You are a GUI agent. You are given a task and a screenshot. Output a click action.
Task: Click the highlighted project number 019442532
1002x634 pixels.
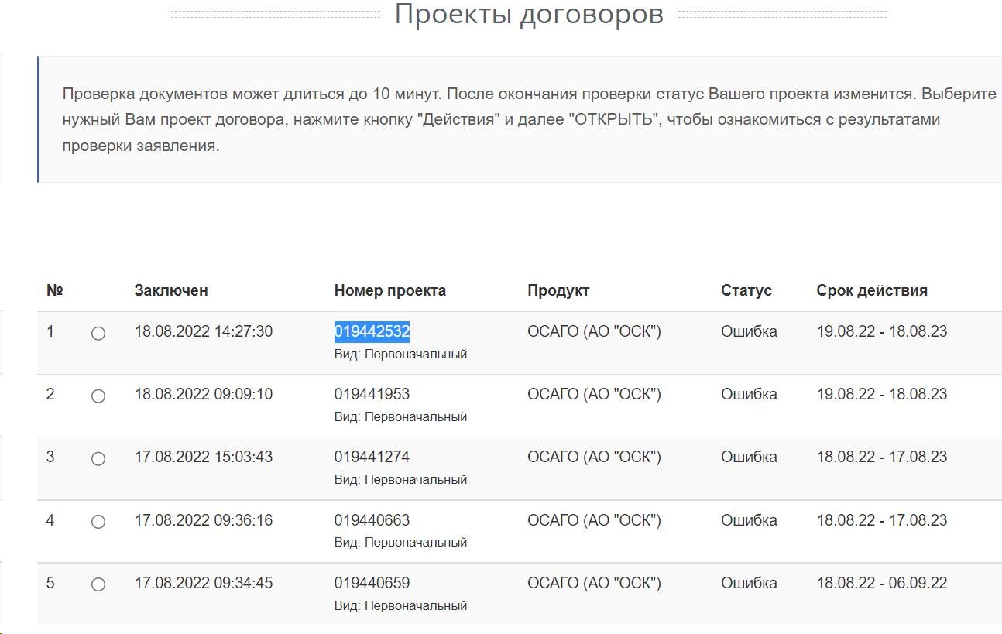[x=372, y=331]
